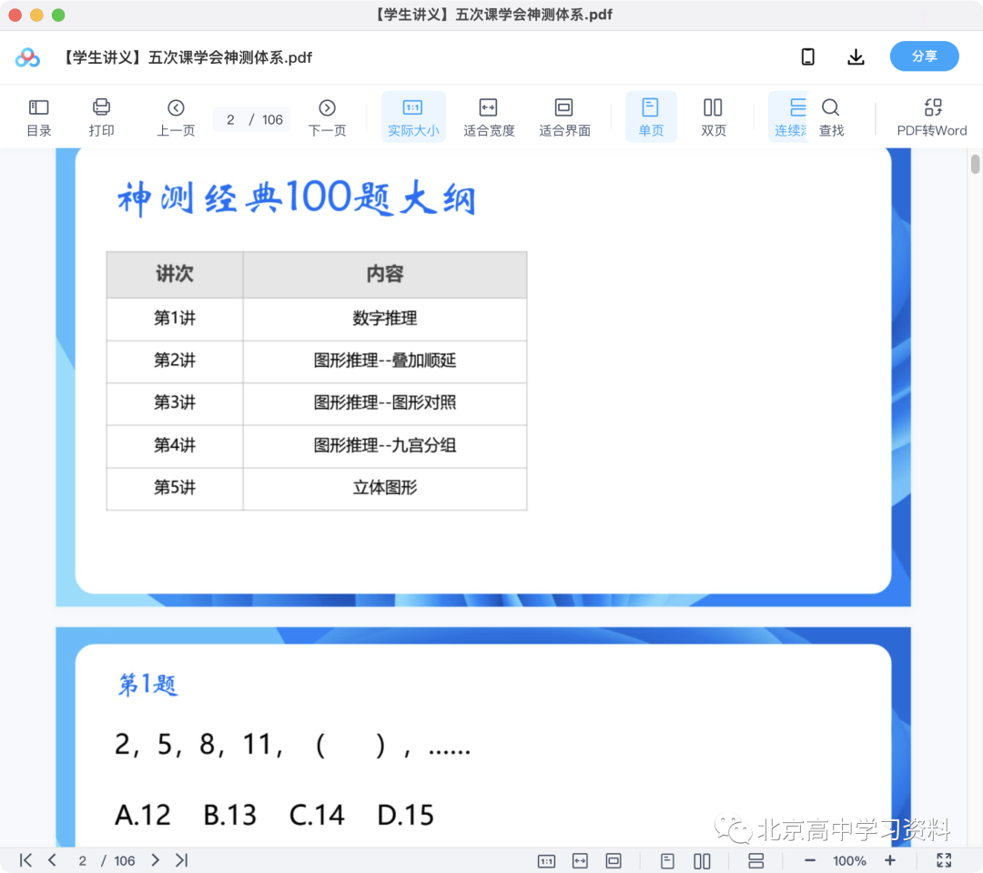Click table cell 第4讲
The width and height of the screenshot is (983, 873).
175,445
